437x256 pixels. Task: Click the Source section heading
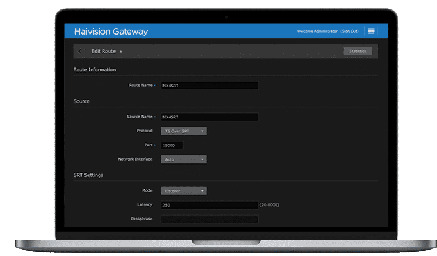click(82, 101)
